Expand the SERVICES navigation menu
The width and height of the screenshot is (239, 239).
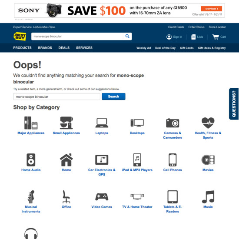pyautogui.click(x=84, y=48)
